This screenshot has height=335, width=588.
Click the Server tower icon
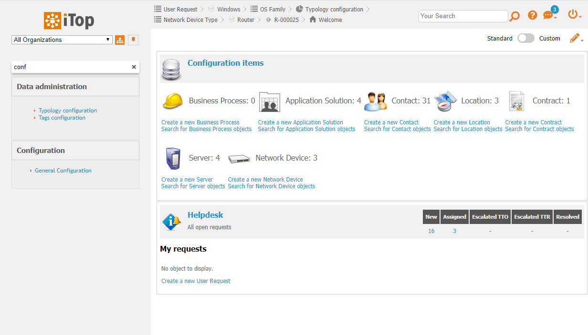173,158
